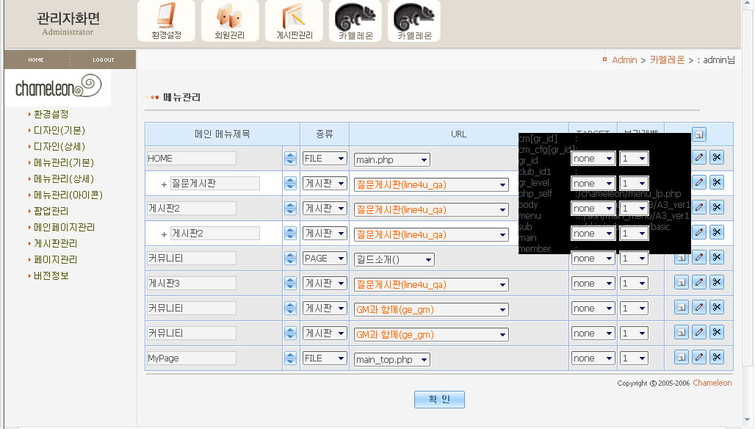Open the 게시판관리 board management icon
Image resolution: width=755 pixels, height=429 pixels.
tap(294, 21)
